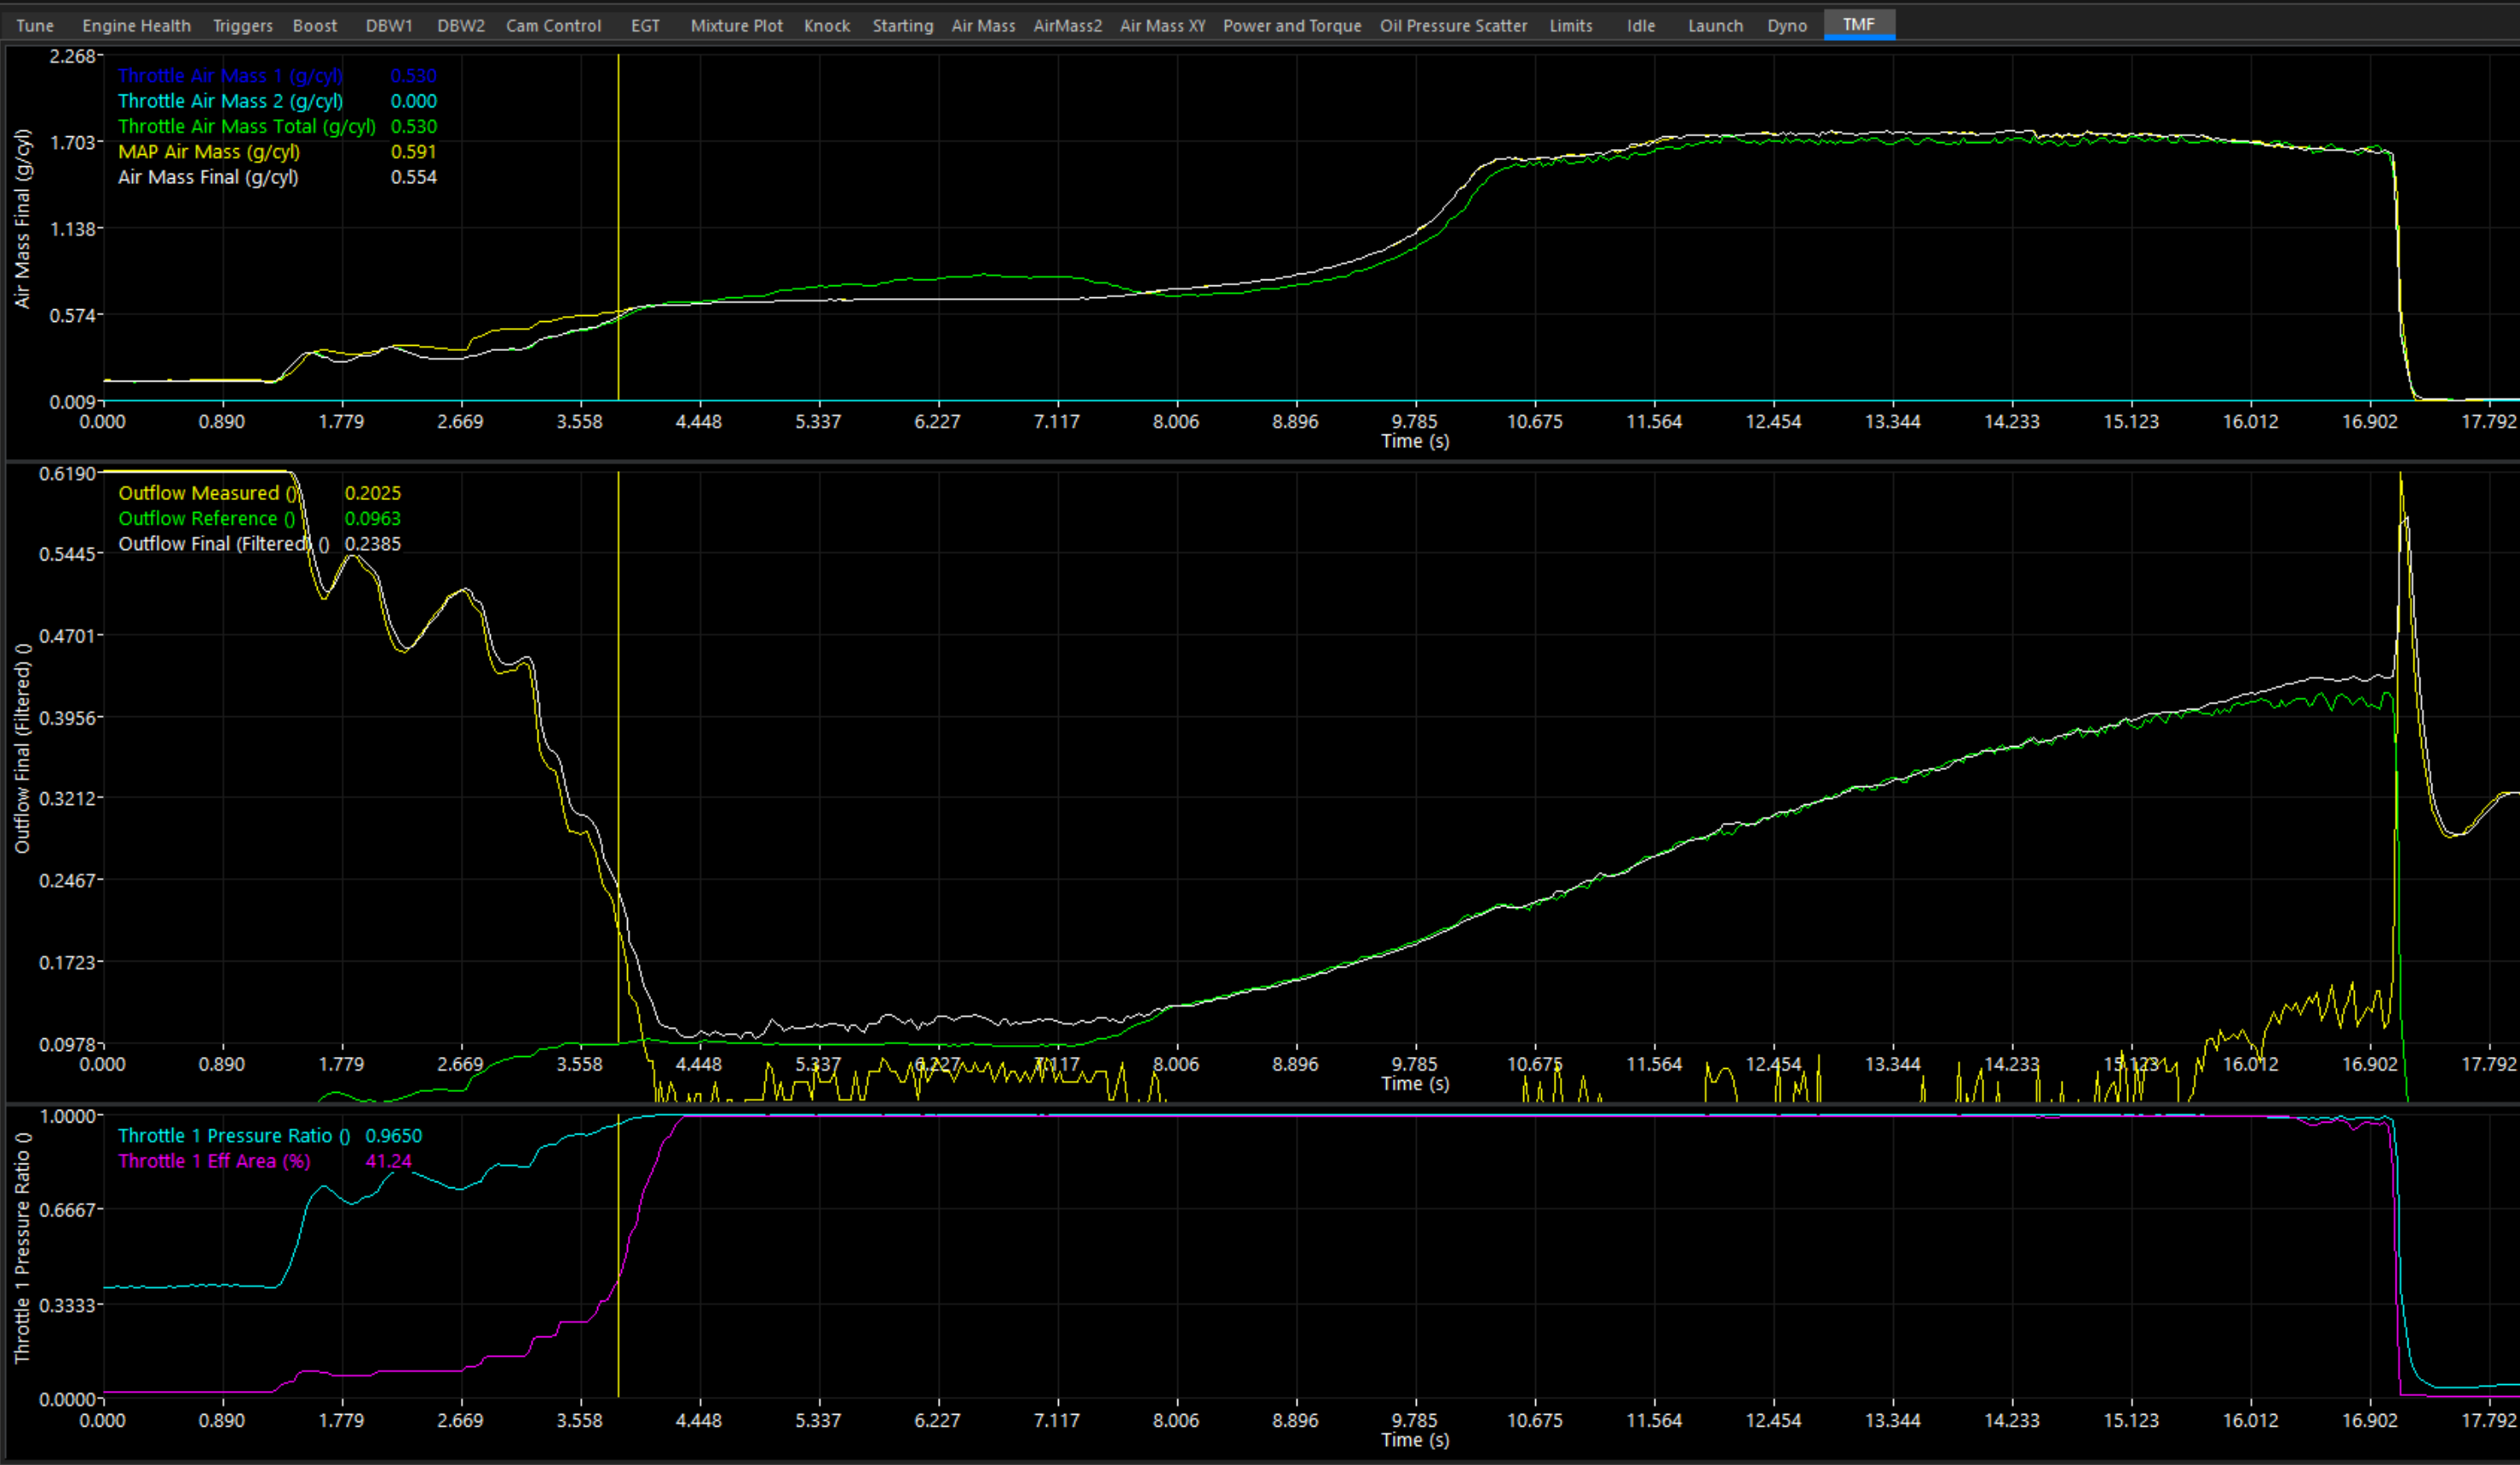This screenshot has width=2520, height=1465.
Task: Click the Eff Area value 41.24
Action: click(389, 1161)
